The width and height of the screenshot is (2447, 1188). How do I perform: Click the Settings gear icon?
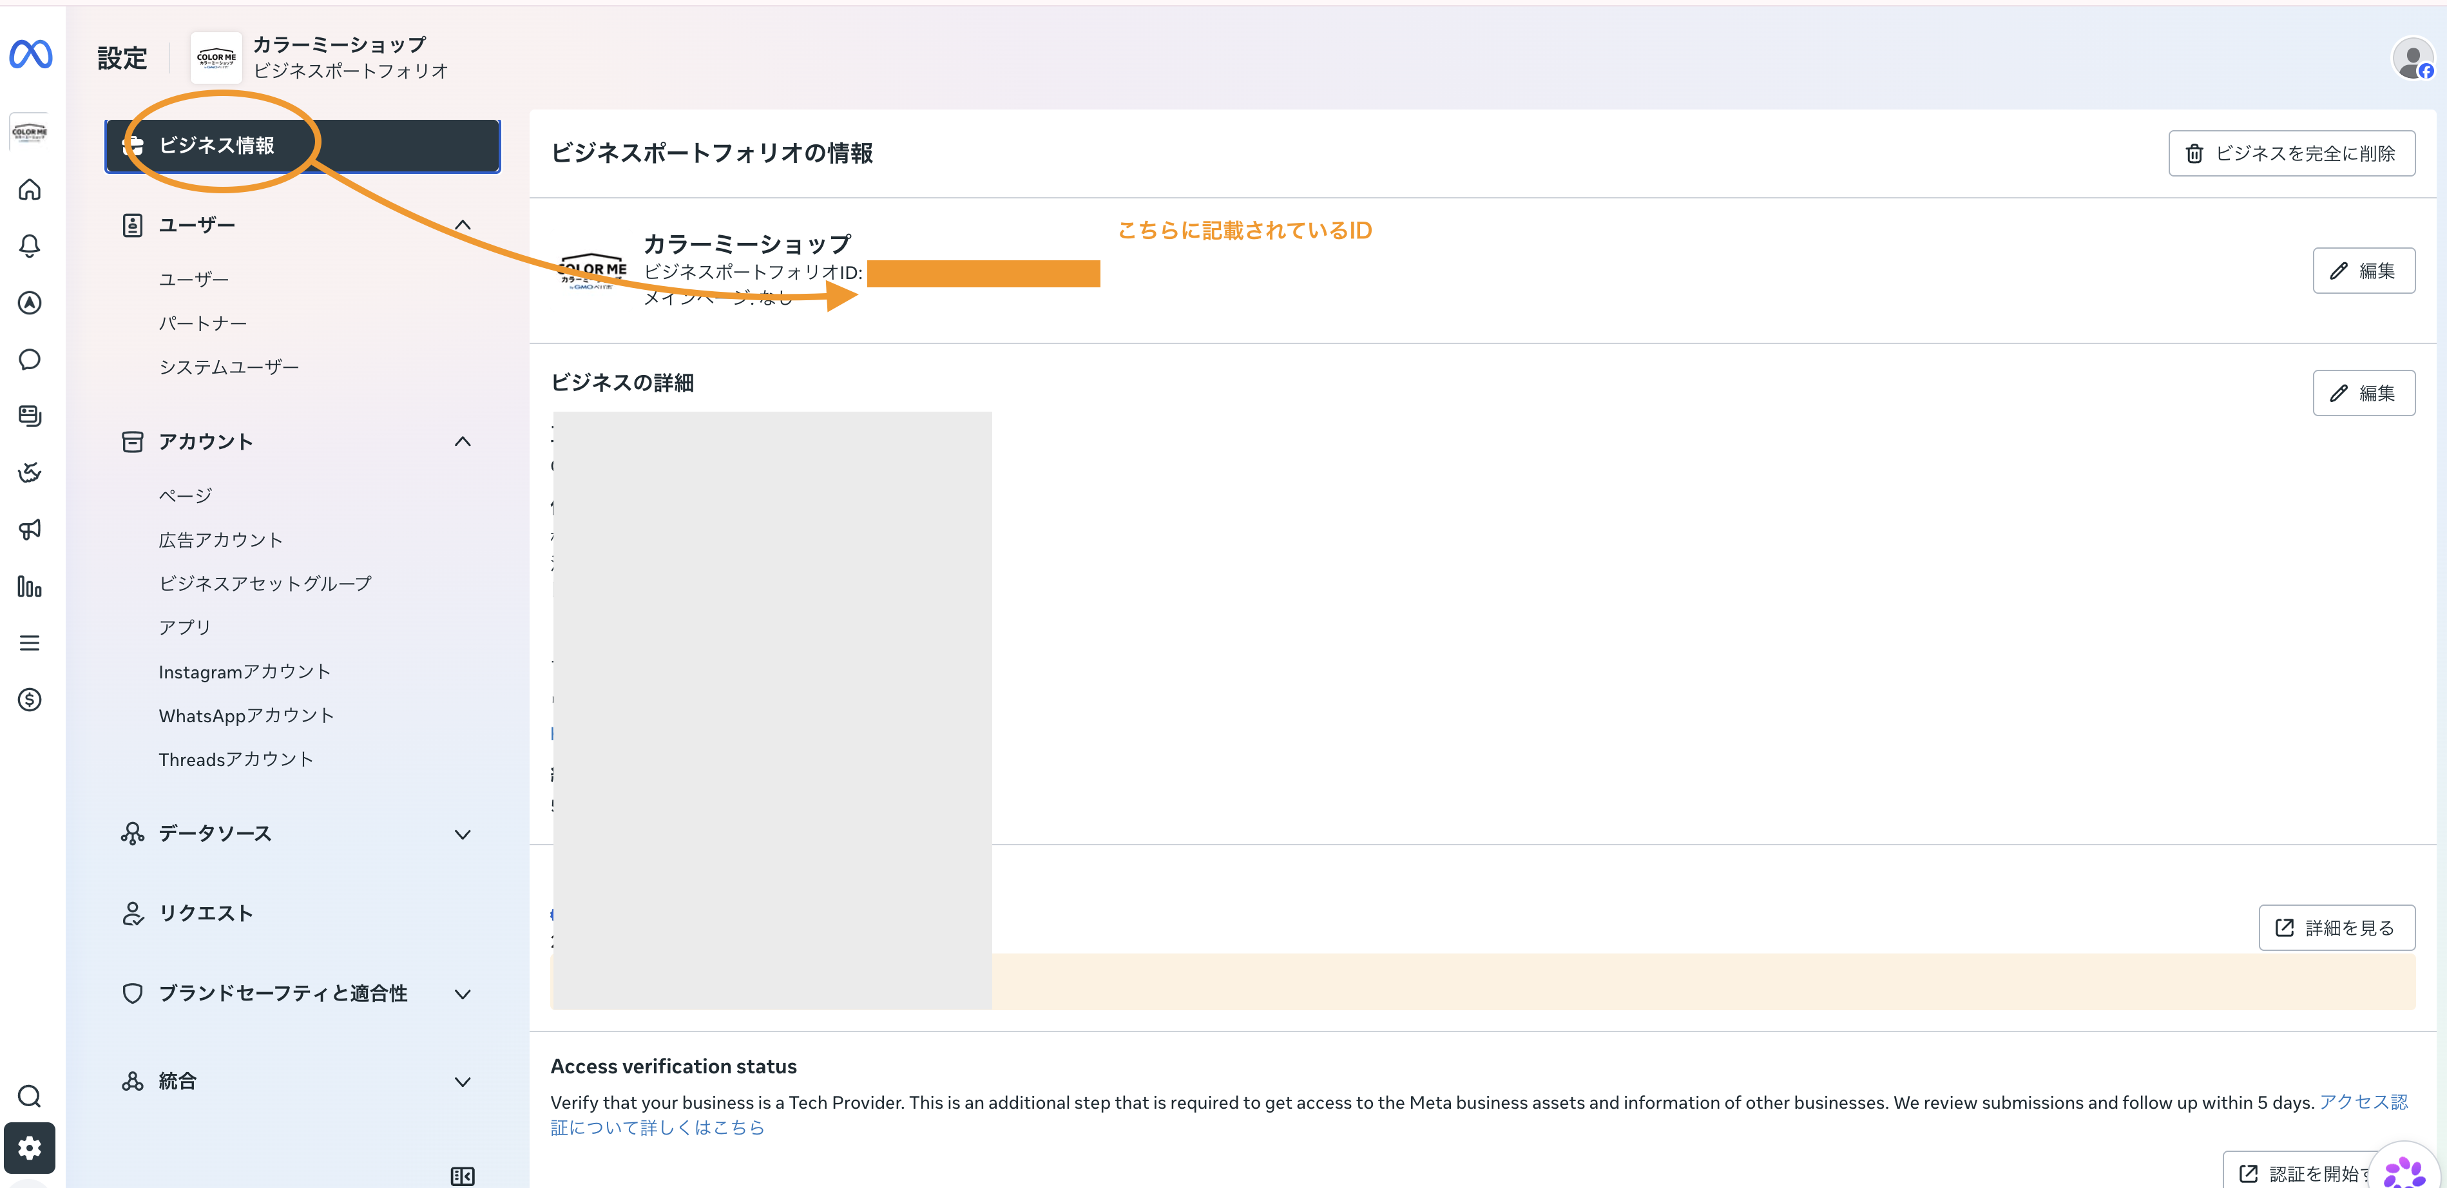point(30,1148)
